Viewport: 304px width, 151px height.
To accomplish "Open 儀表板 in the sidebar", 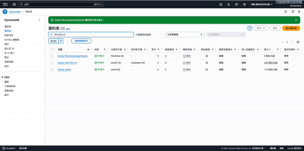I will (8, 27).
